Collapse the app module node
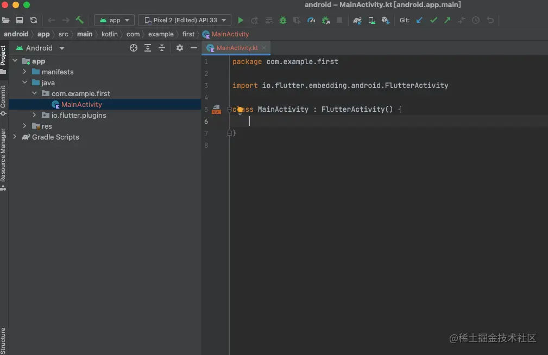548x355 pixels. point(15,61)
